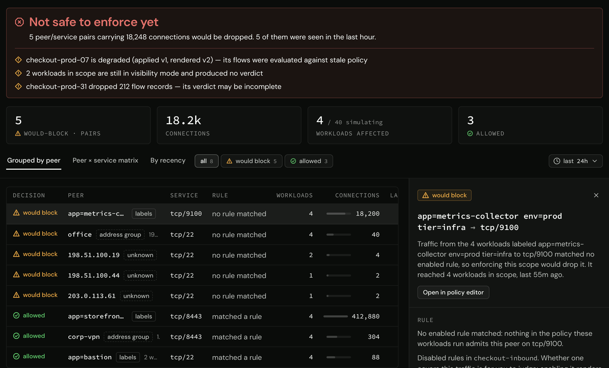
Task: Open the 'last 24h' time range dropdown
Action: [576, 161]
